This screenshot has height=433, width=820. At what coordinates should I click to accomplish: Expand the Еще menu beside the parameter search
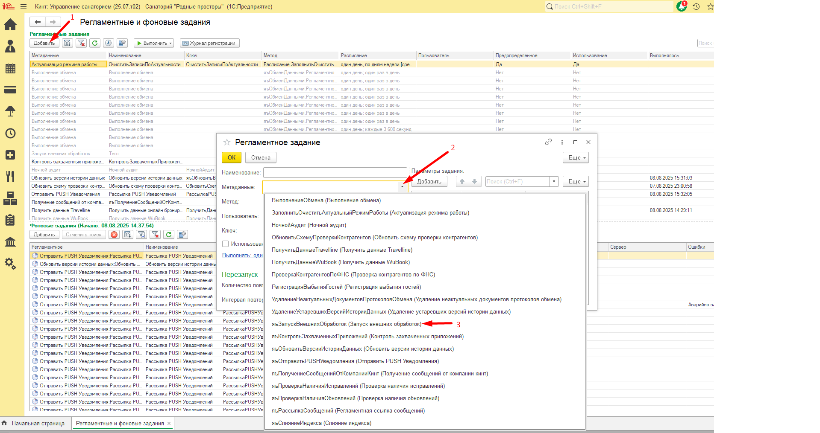click(576, 181)
